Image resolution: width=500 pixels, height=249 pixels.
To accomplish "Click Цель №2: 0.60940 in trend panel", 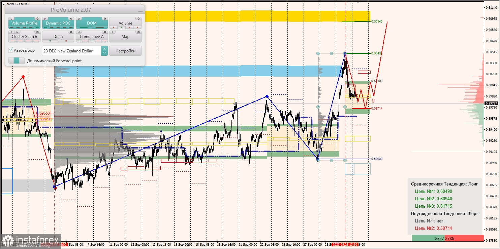I will [x=433, y=199].
